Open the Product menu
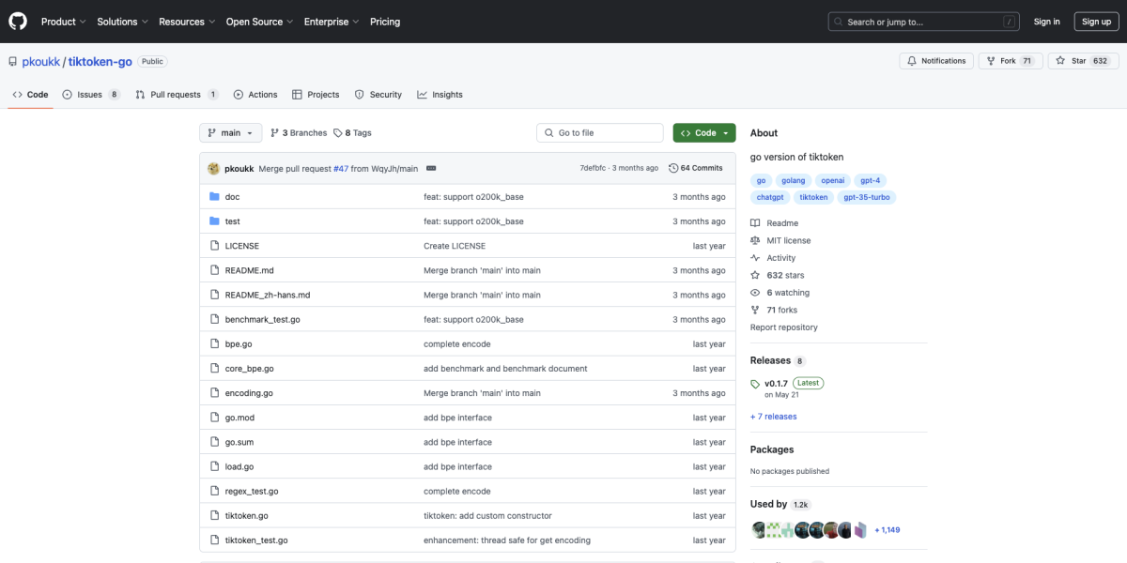1127x563 pixels. 63,21
